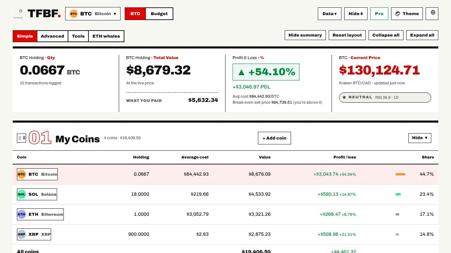Expand all sections
The width and height of the screenshot is (451, 253).
[x=422, y=35]
